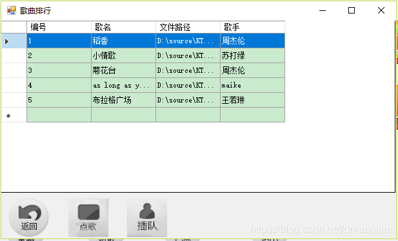Click the new-row asterisk row header

pos(14,115)
